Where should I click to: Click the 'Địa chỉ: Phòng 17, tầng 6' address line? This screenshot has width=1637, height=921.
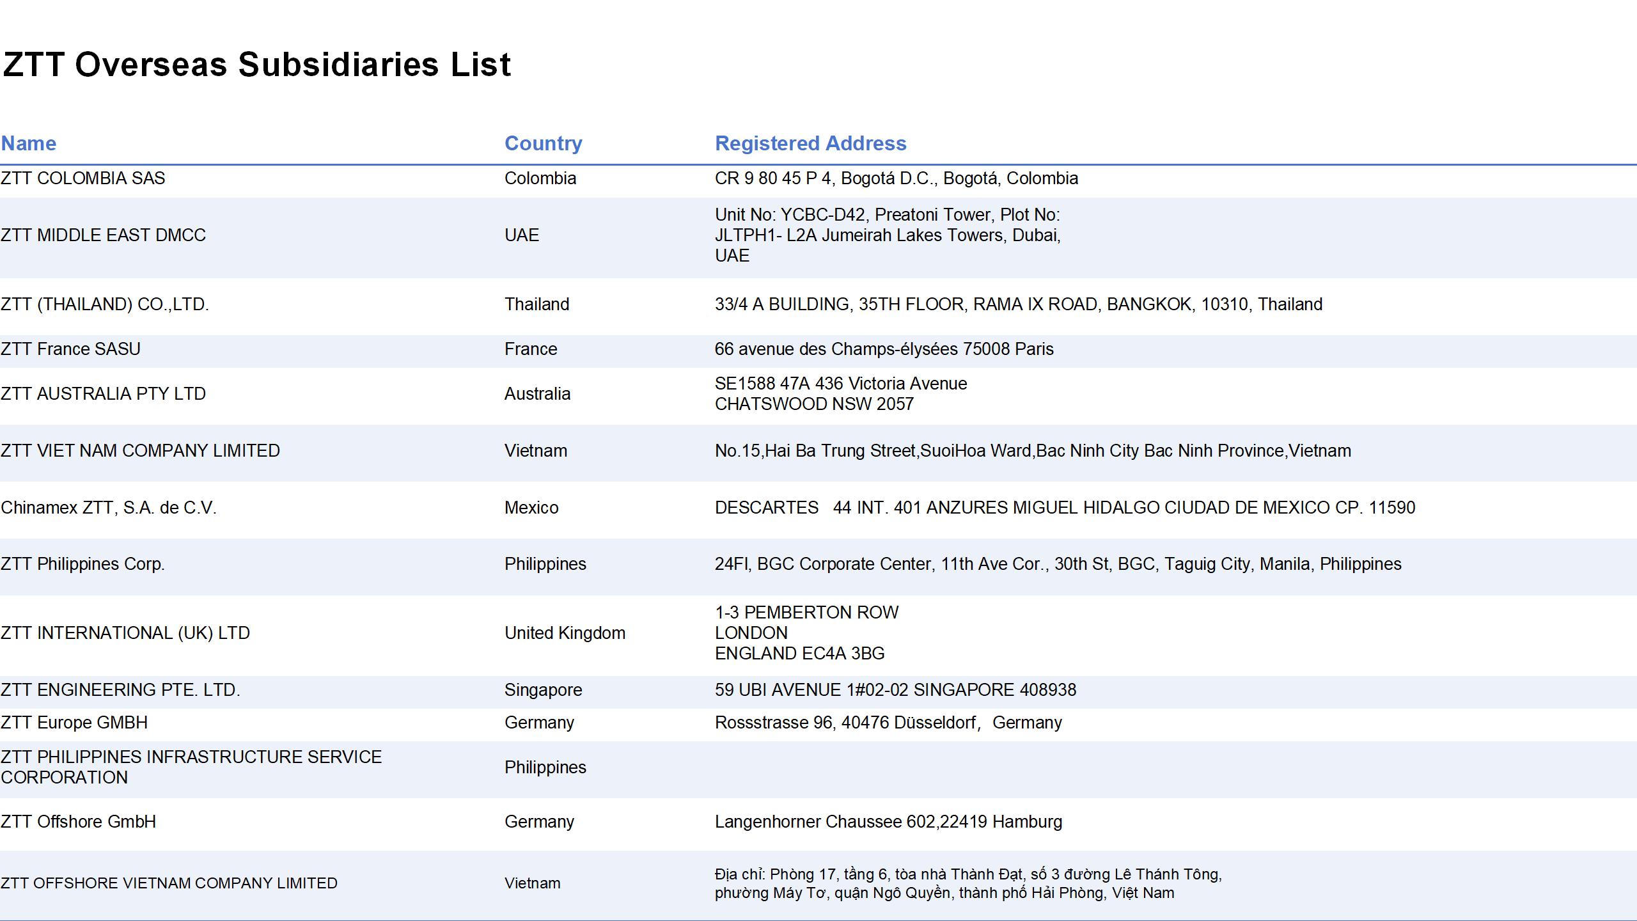(968, 874)
